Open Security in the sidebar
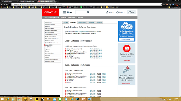181x101 pixels. [47, 51]
